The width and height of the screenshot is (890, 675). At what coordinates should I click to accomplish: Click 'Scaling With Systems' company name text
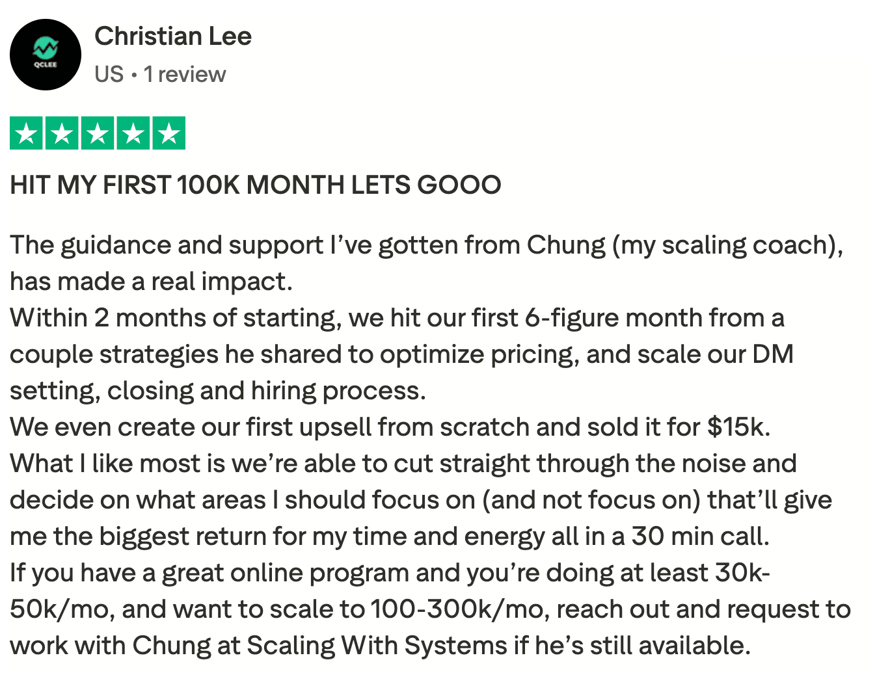377,646
